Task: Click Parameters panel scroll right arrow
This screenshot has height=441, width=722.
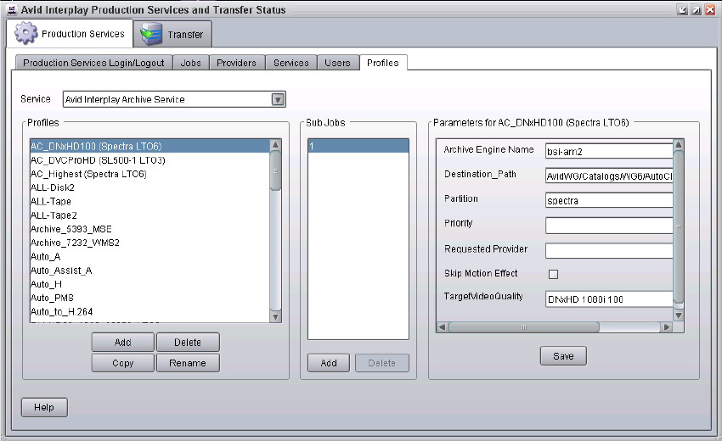Action: [x=666, y=327]
